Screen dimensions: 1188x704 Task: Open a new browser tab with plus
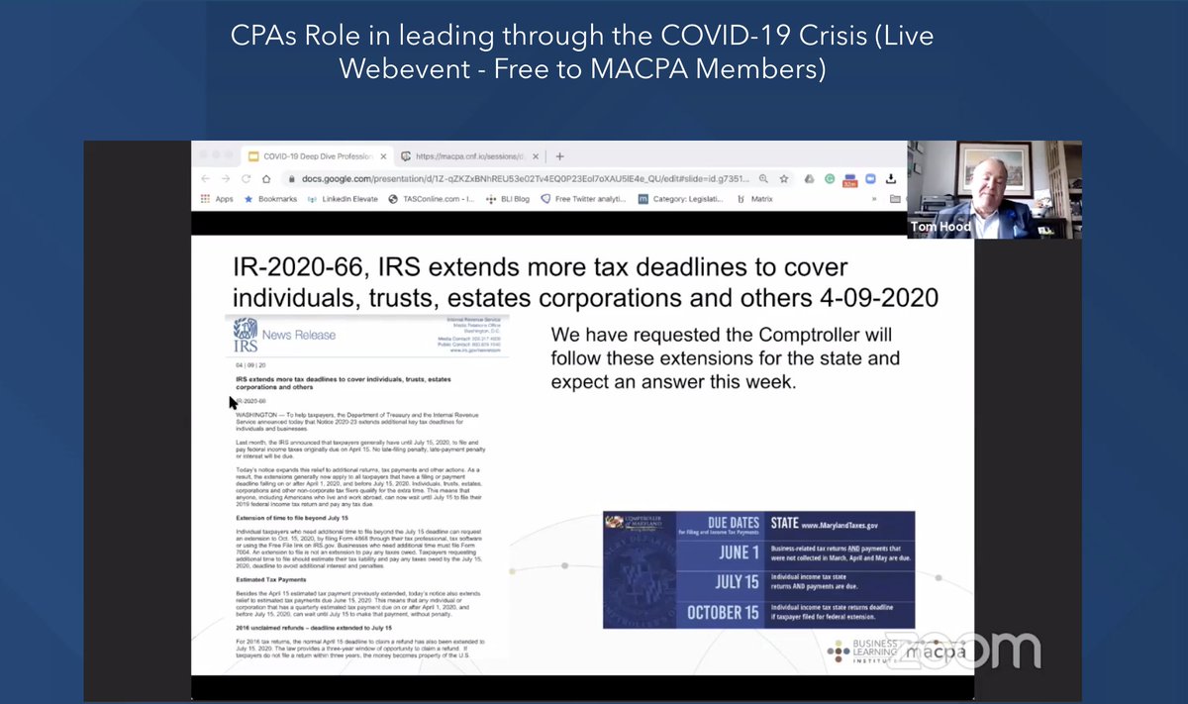(559, 156)
